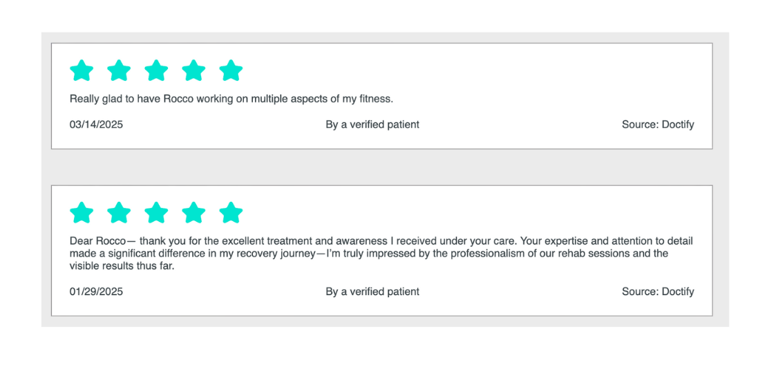Click the fifth star of the 01/29/2025 review
This screenshot has height=380, width=760.
(231, 212)
